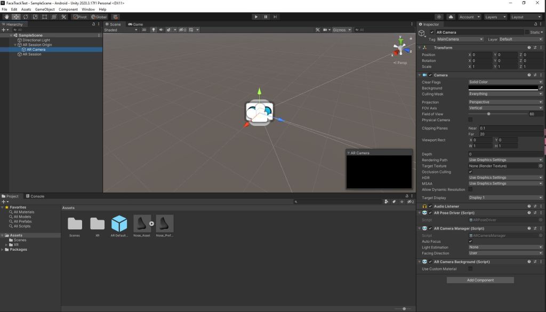Open the Clear Flags dropdown
This screenshot has width=546, height=312.
[x=505, y=82]
